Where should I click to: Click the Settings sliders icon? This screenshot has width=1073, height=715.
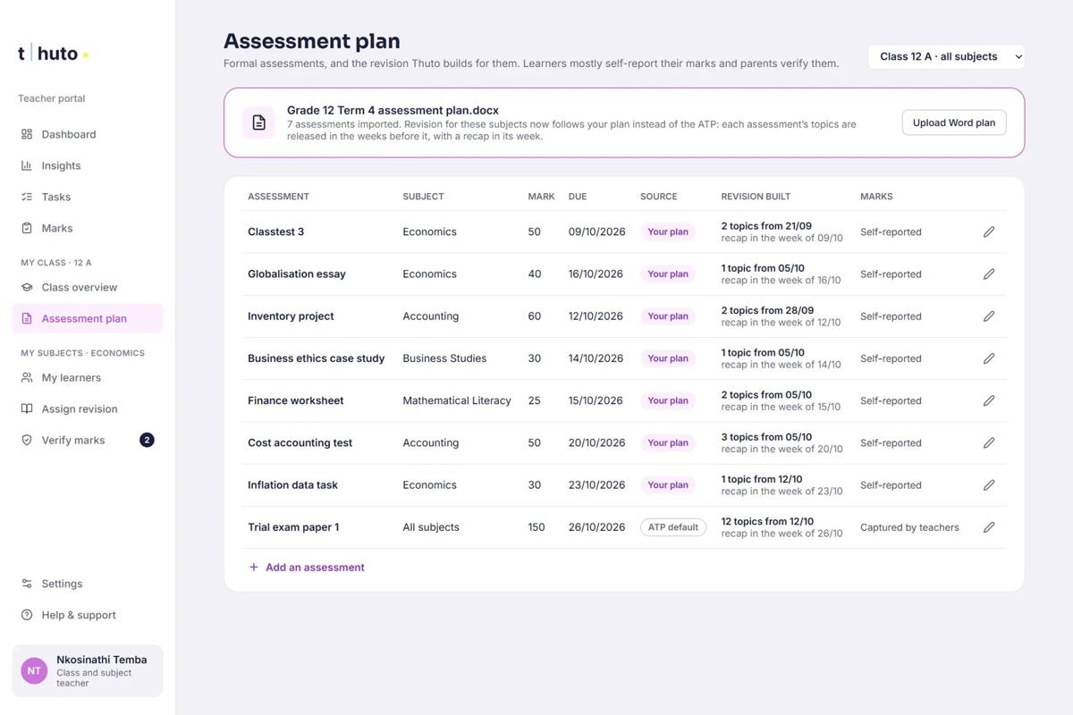[x=27, y=584]
